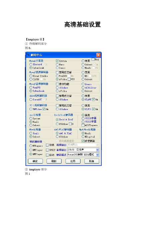This screenshot has height=234, width=165.
Task: Click the 取消 button
Action: coord(92,161)
